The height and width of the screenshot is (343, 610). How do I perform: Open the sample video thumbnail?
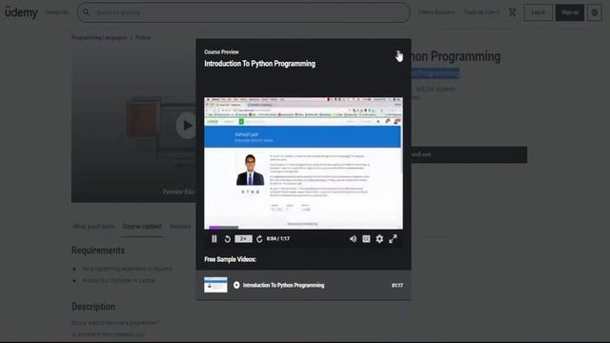pyautogui.click(x=215, y=285)
